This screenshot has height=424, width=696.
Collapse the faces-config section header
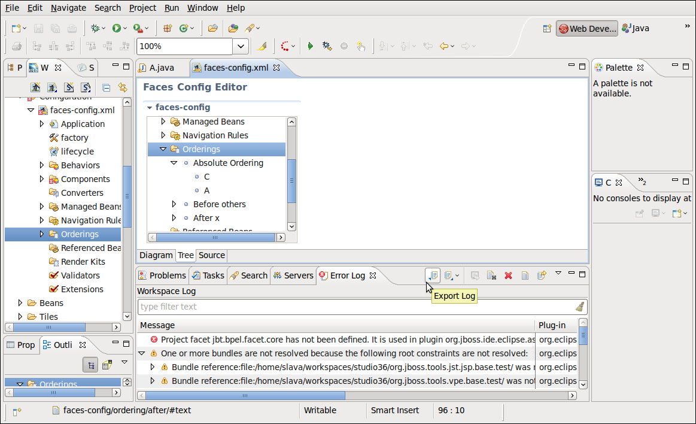tap(150, 107)
